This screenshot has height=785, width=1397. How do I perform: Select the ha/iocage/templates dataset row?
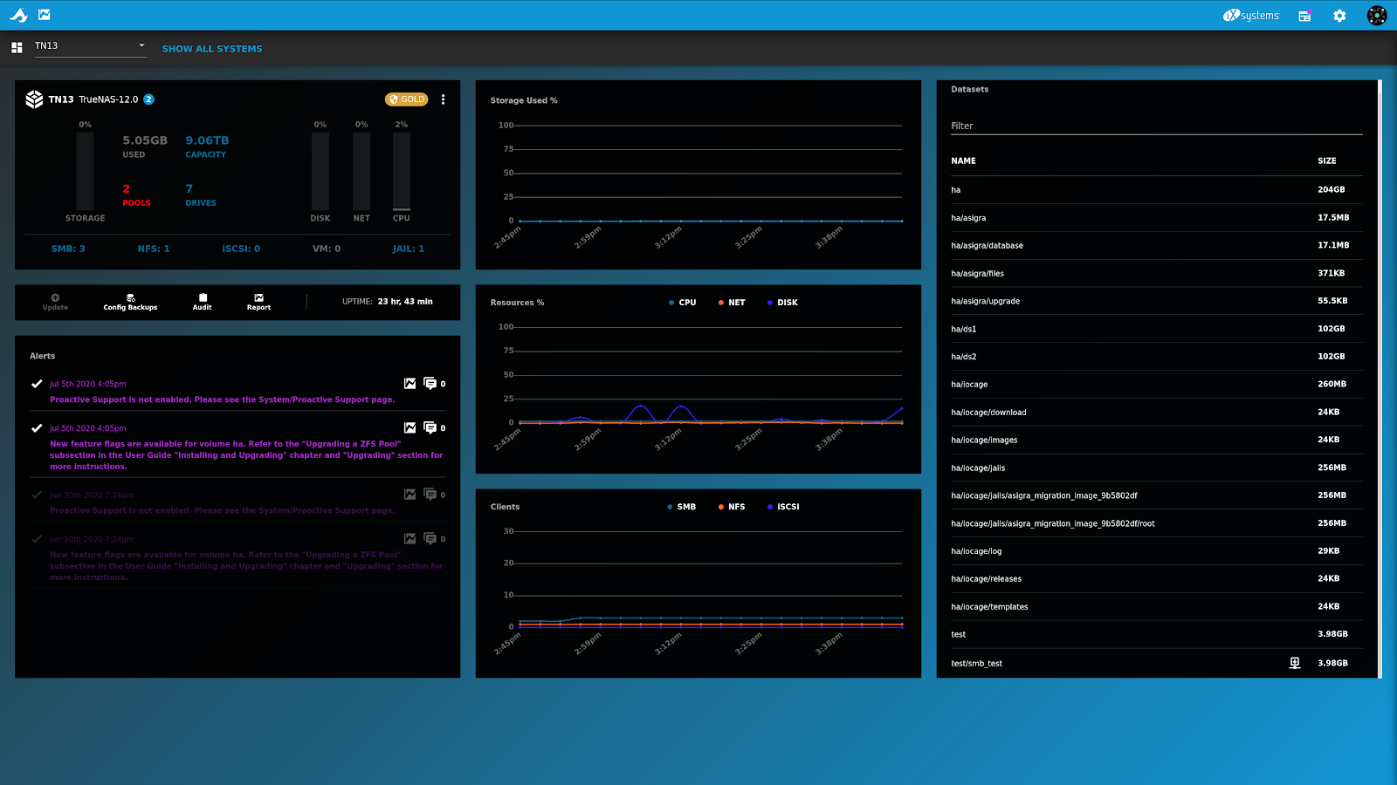[1156, 607]
